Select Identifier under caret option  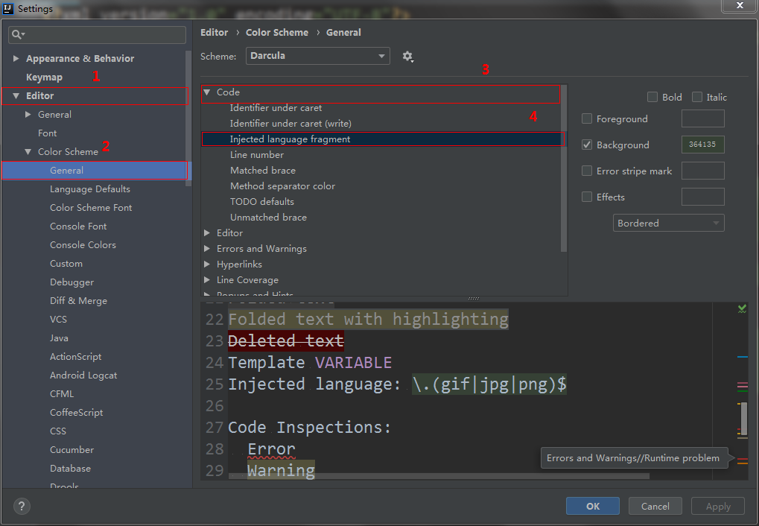point(276,107)
